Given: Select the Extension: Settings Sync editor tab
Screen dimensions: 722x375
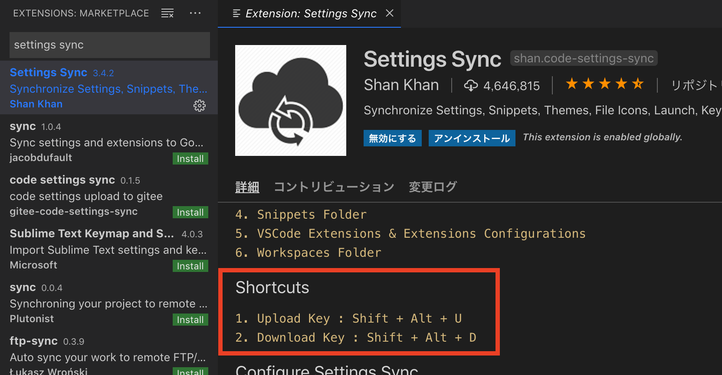Looking at the screenshot, I should click(x=309, y=13).
